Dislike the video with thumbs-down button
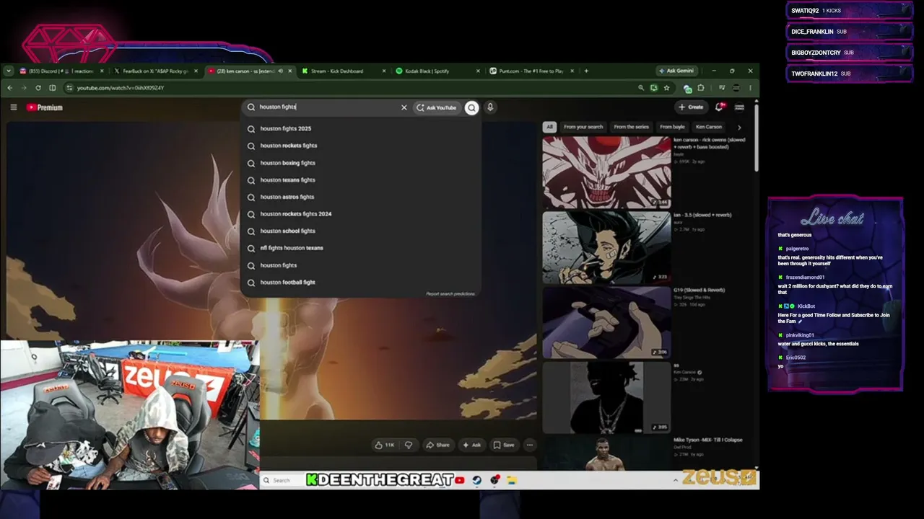The image size is (924, 519). [409, 445]
